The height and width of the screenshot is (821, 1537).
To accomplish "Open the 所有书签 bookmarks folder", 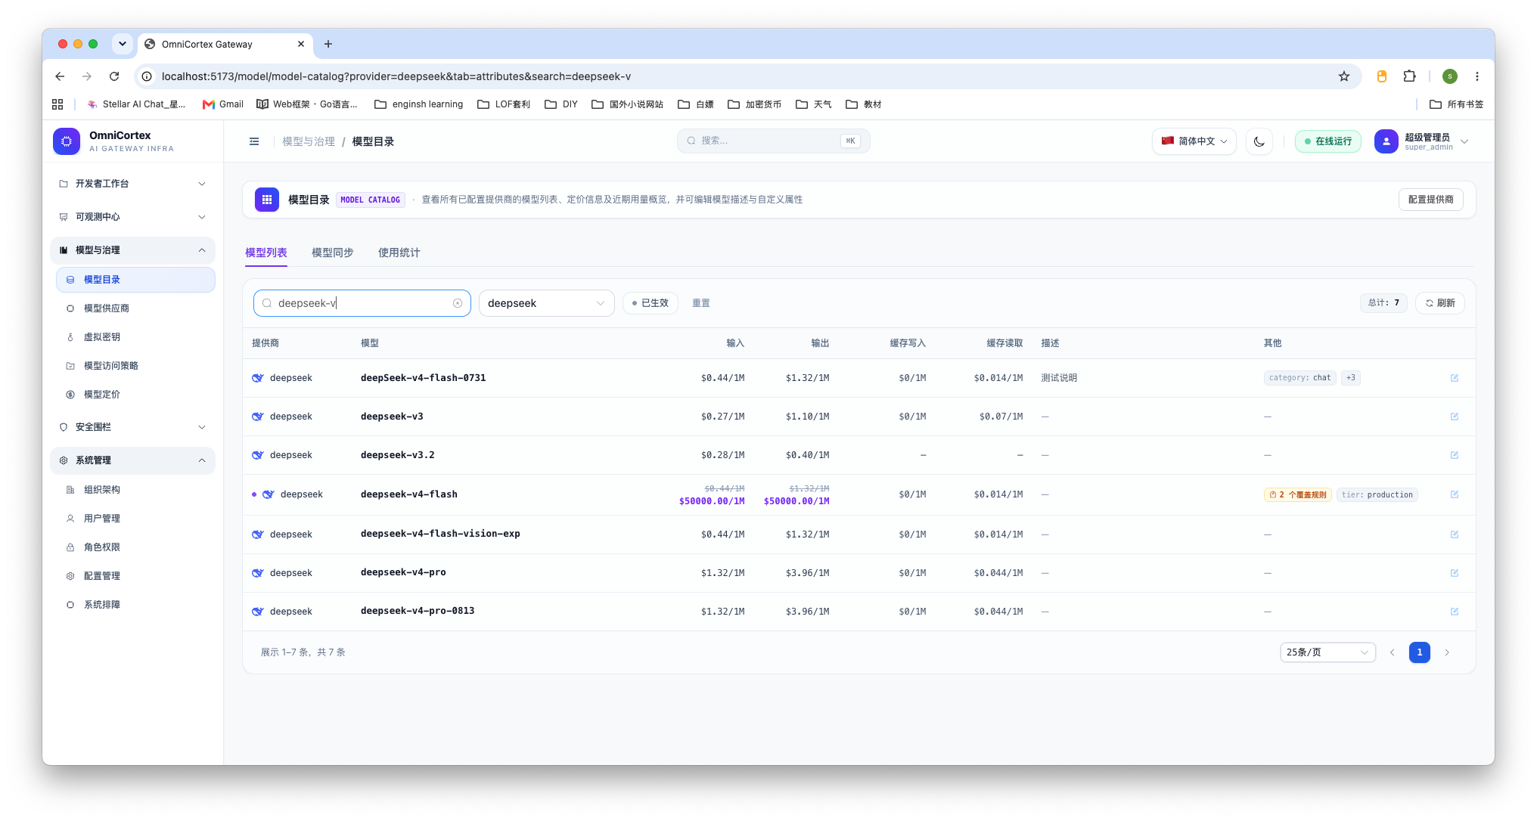I will [x=1457, y=104].
